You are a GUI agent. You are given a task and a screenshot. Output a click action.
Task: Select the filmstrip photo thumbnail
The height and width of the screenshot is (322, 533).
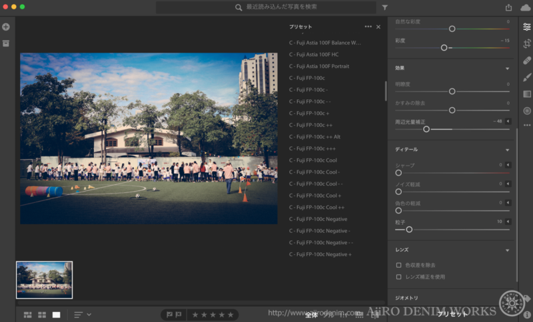tap(44, 280)
